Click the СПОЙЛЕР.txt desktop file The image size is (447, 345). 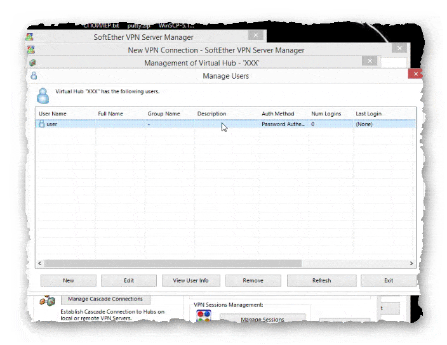(100, 25)
